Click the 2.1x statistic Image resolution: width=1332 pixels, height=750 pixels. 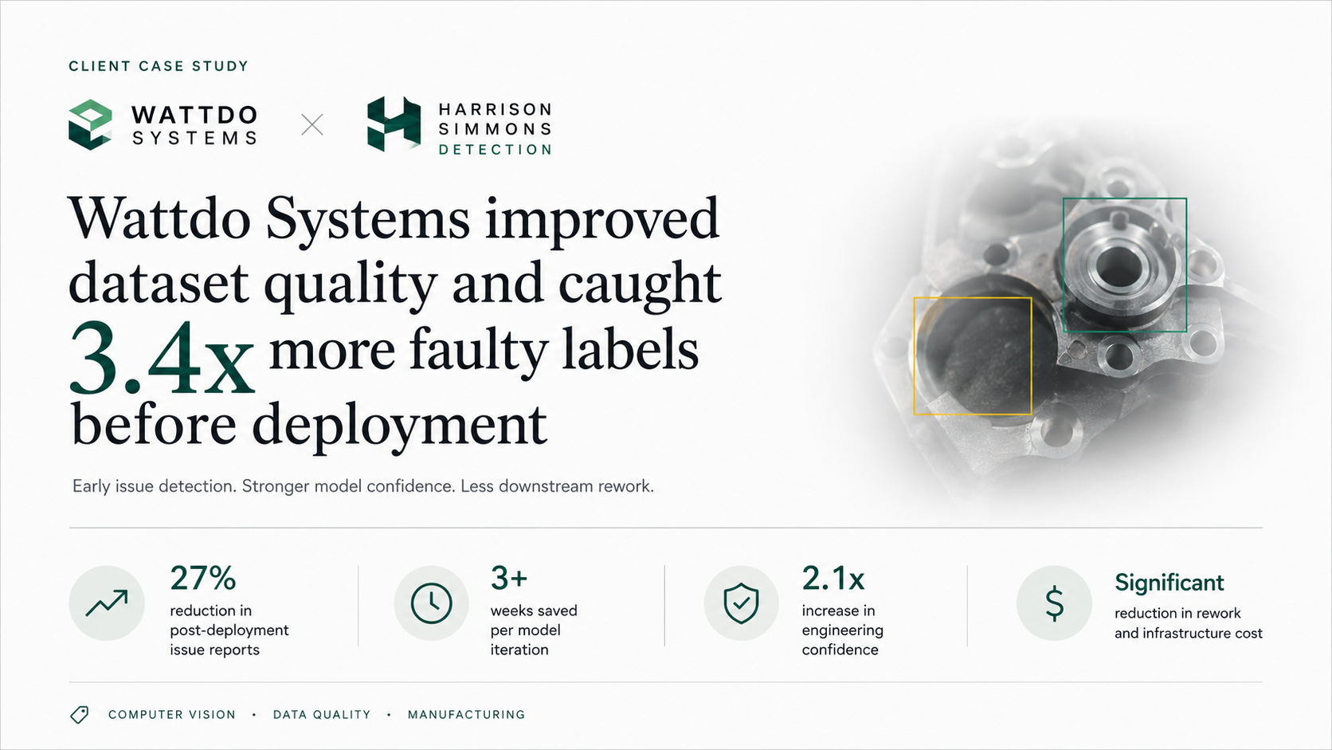point(833,578)
